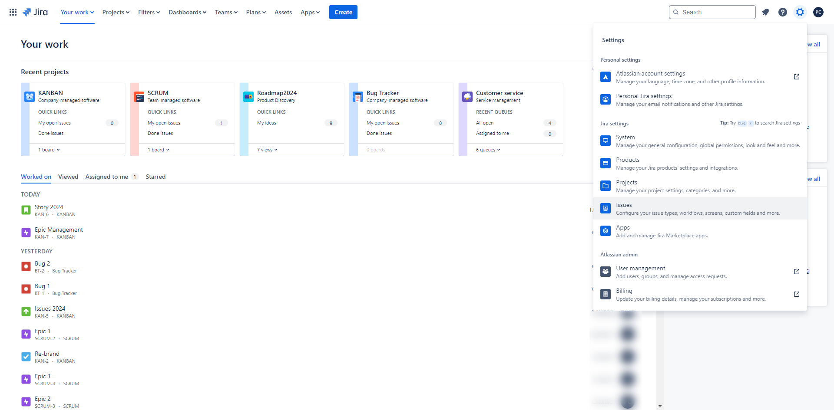The image size is (834, 410).
Task: Open SCRUM's My open issues link
Action: (x=164, y=123)
